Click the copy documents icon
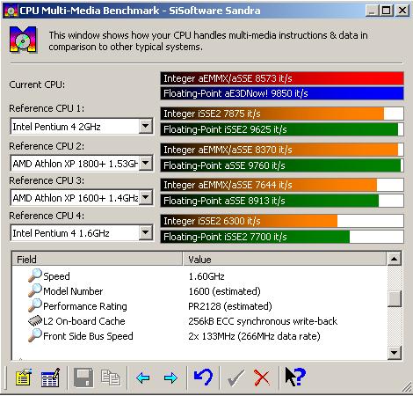Image resolution: width=413 pixels, height=396 pixels. tap(111, 378)
